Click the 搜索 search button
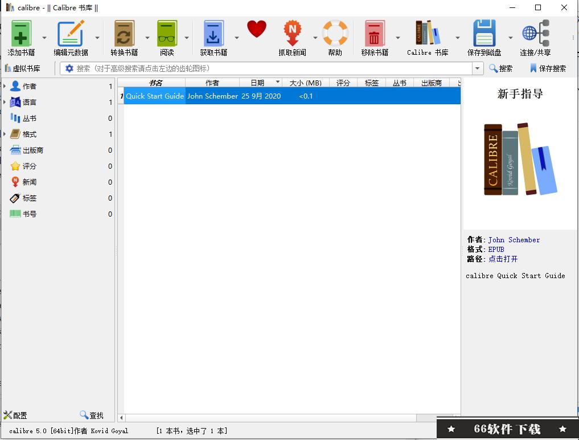 (x=500, y=68)
